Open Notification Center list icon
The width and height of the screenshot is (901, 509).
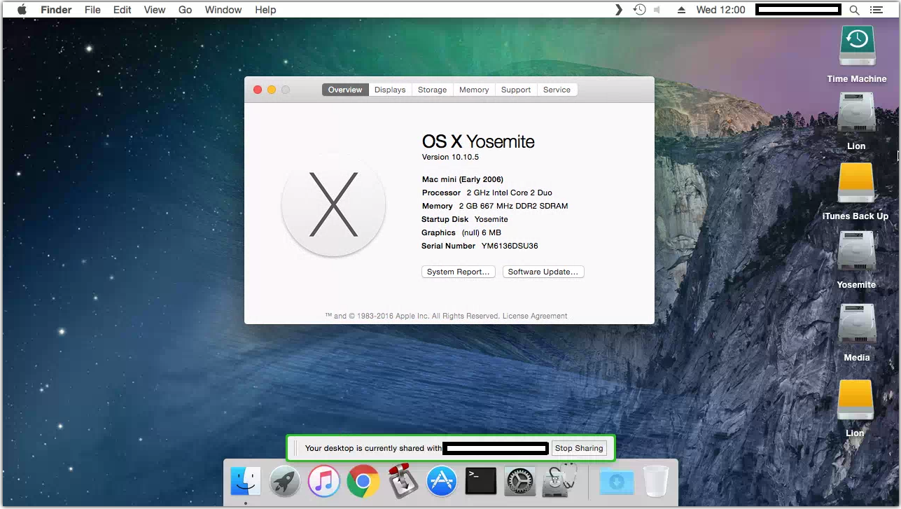coord(876,10)
